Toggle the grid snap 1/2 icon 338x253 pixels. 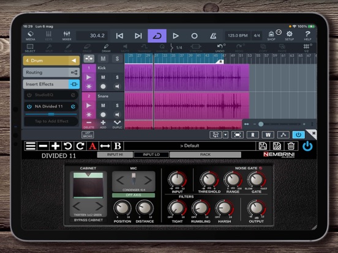pyautogui.click(x=307, y=48)
